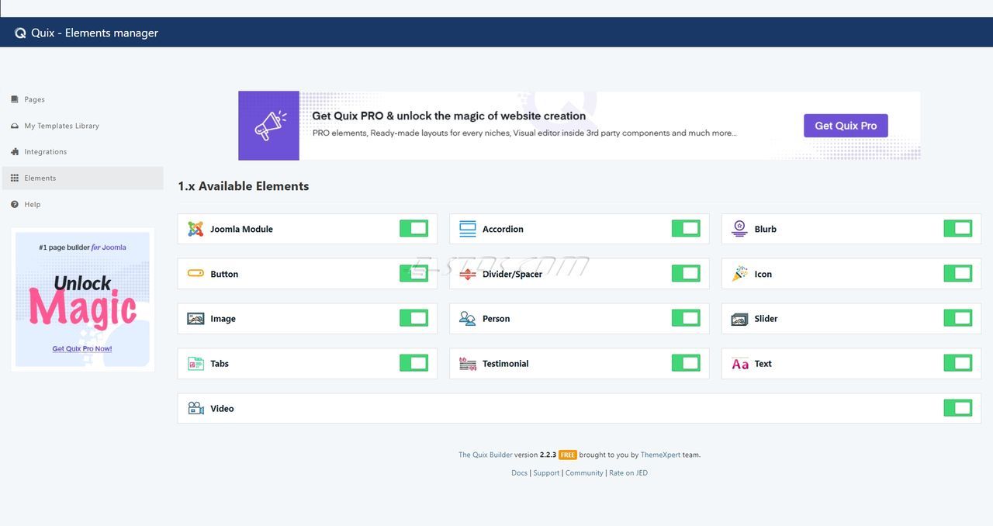Image resolution: width=993 pixels, height=526 pixels.
Task: Toggle the Text element switch
Action: [958, 363]
